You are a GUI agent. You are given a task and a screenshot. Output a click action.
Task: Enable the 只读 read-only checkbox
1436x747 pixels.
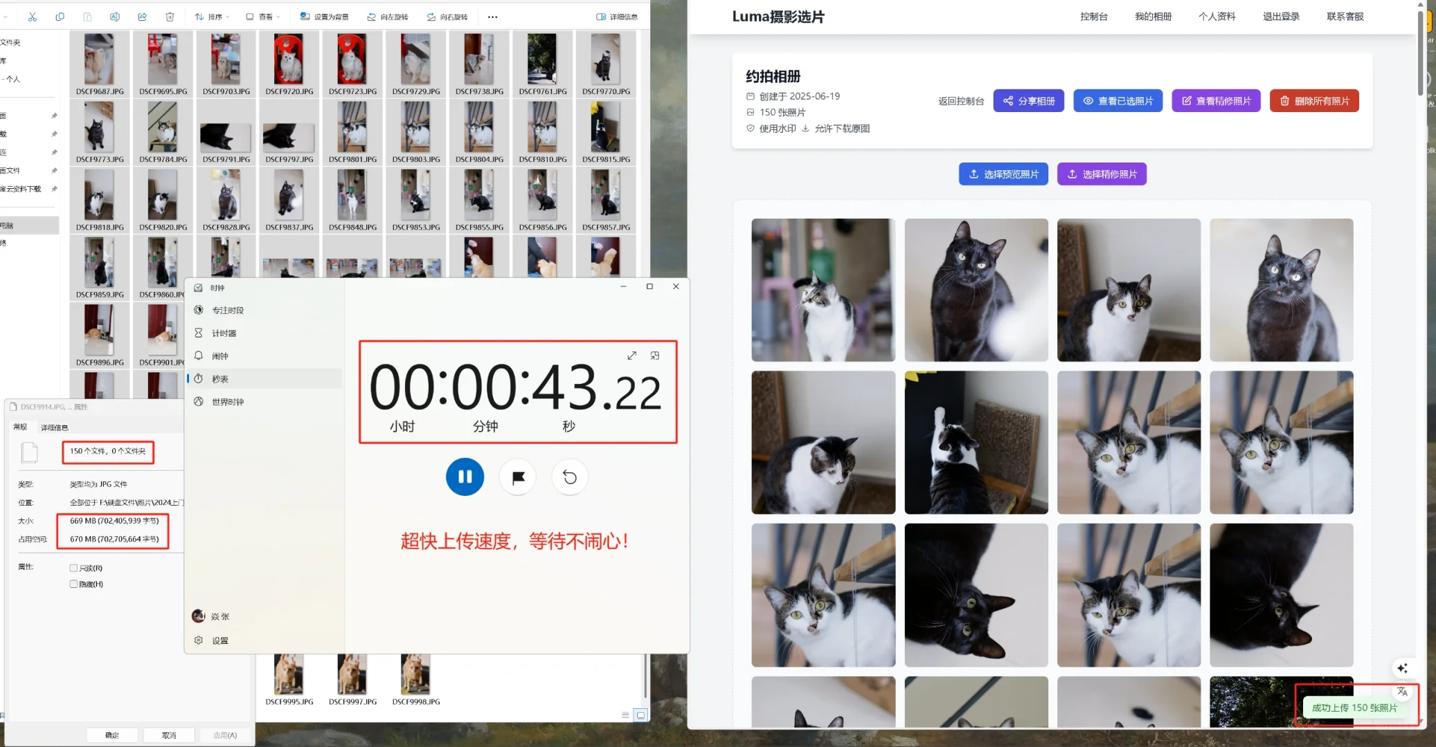point(73,568)
